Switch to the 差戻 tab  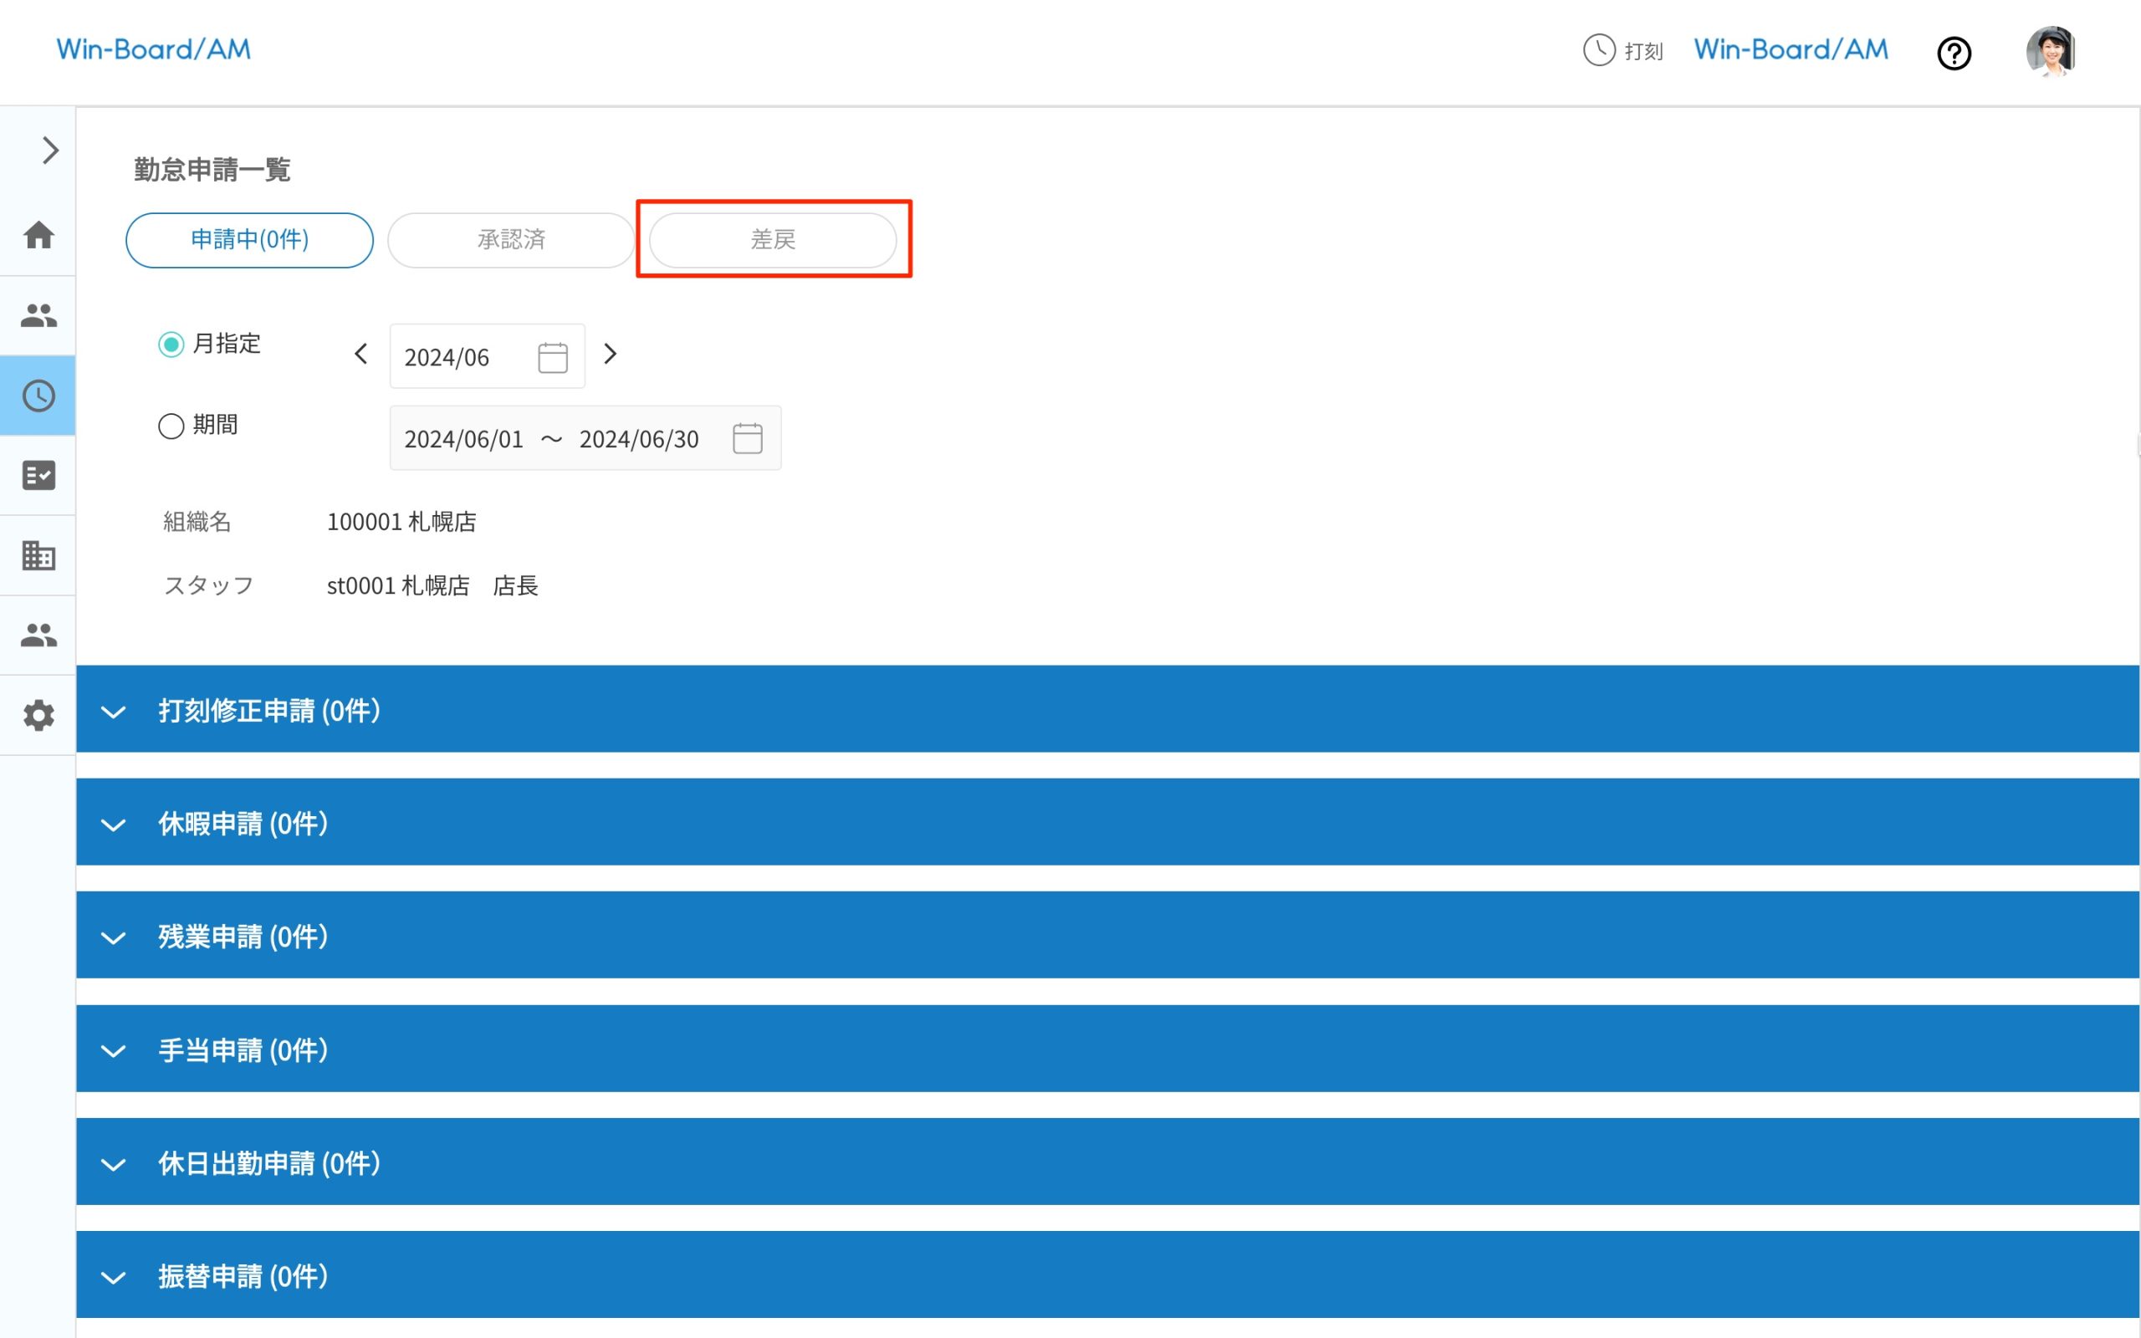click(x=773, y=239)
